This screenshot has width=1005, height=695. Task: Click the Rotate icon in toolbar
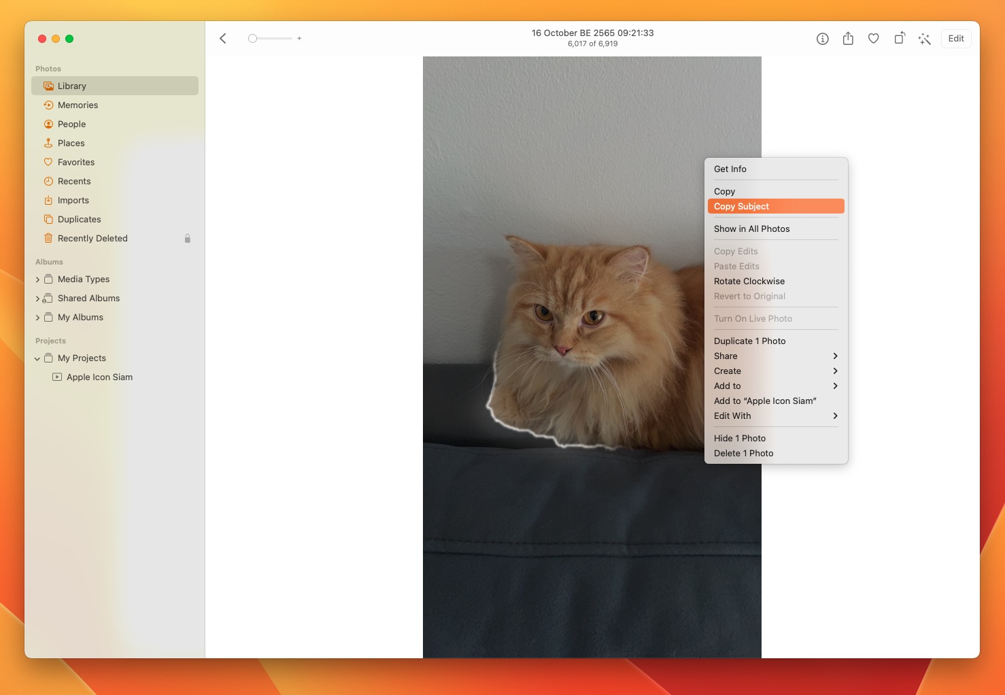pyautogui.click(x=899, y=39)
